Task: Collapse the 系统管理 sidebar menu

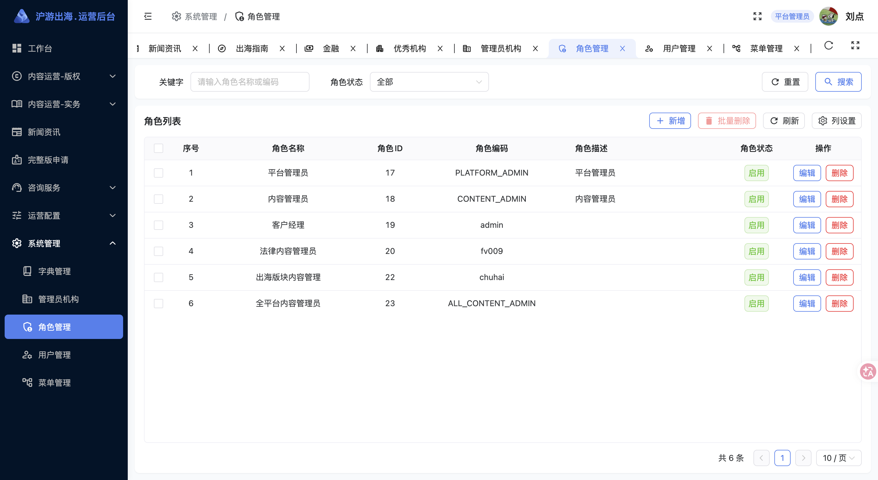Action: (x=64, y=243)
